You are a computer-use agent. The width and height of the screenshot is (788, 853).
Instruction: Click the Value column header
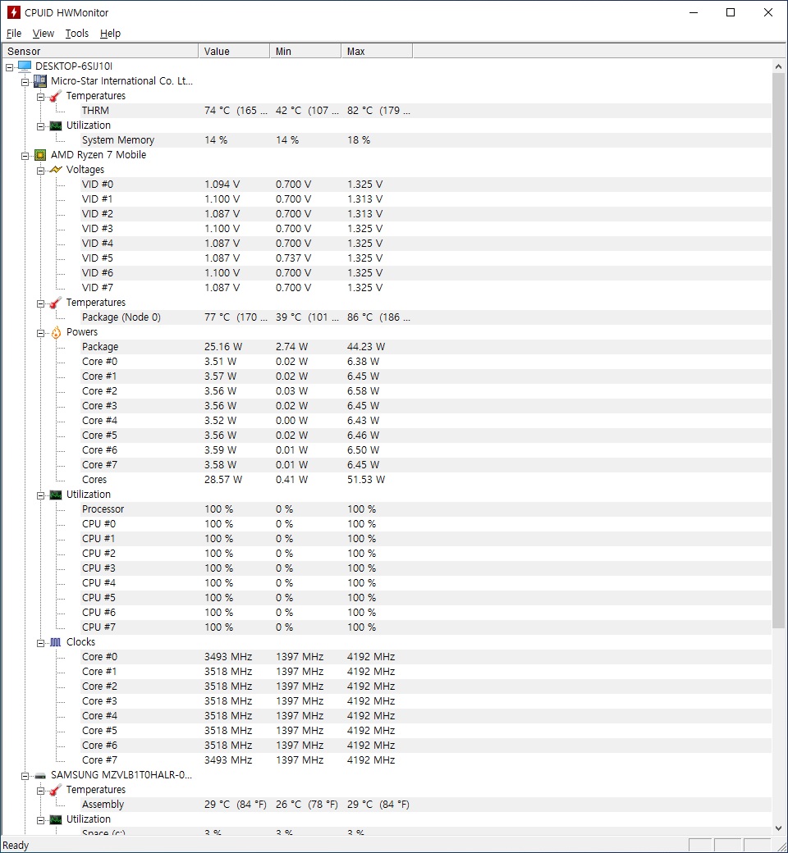[x=234, y=51]
